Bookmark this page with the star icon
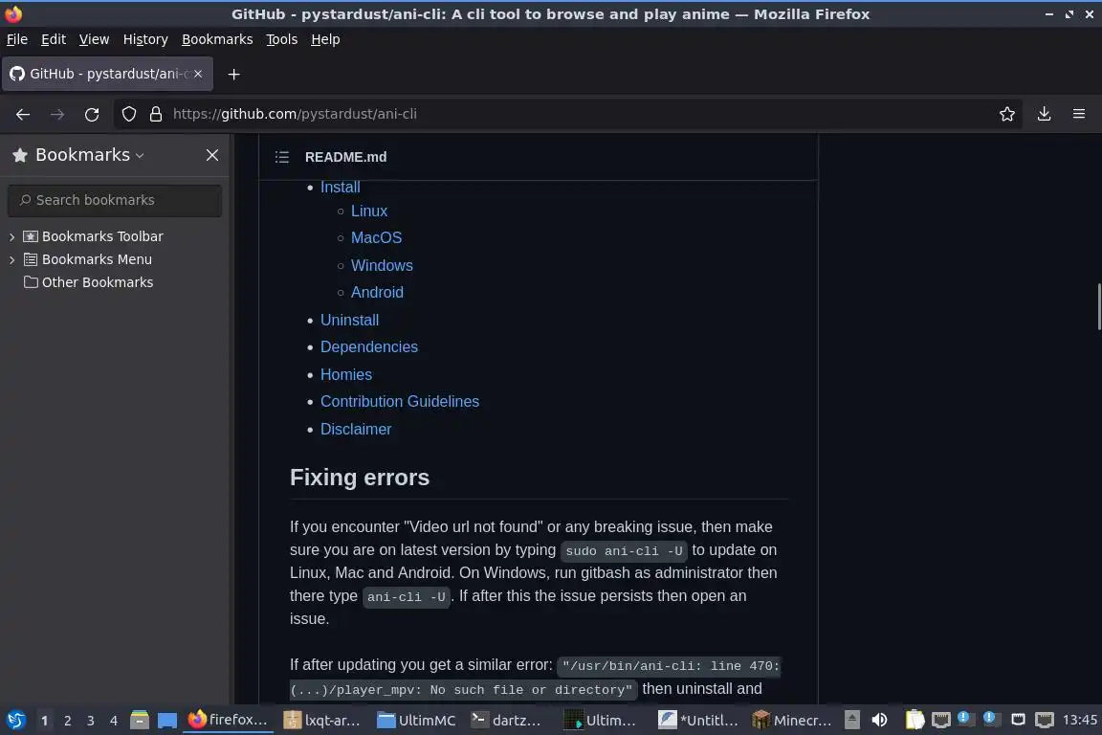The image size is (1102, 735). point(1007,114)
